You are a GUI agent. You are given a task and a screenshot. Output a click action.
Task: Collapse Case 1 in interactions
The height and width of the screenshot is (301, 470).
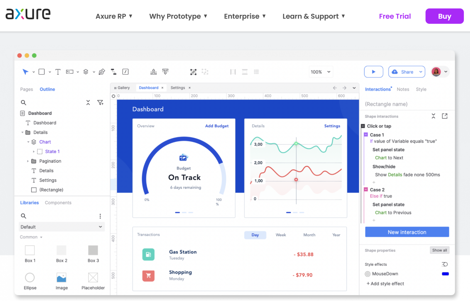(366, 135)
